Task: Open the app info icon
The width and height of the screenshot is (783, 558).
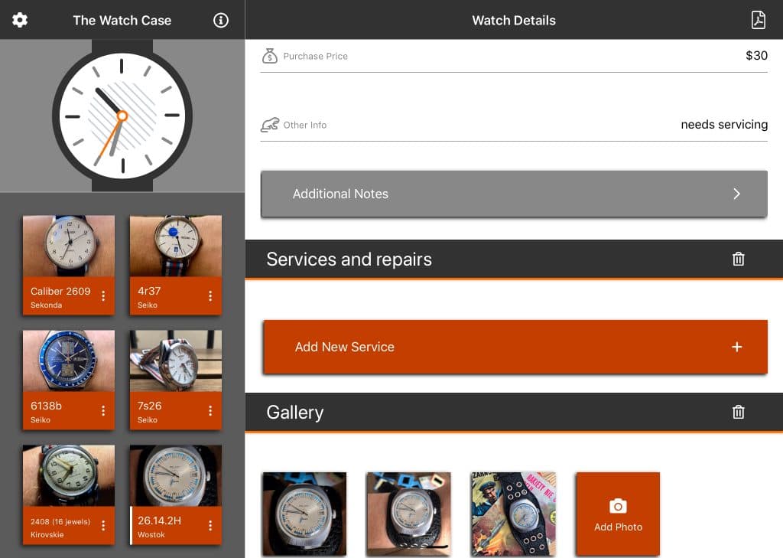Action: coord(221,20)
